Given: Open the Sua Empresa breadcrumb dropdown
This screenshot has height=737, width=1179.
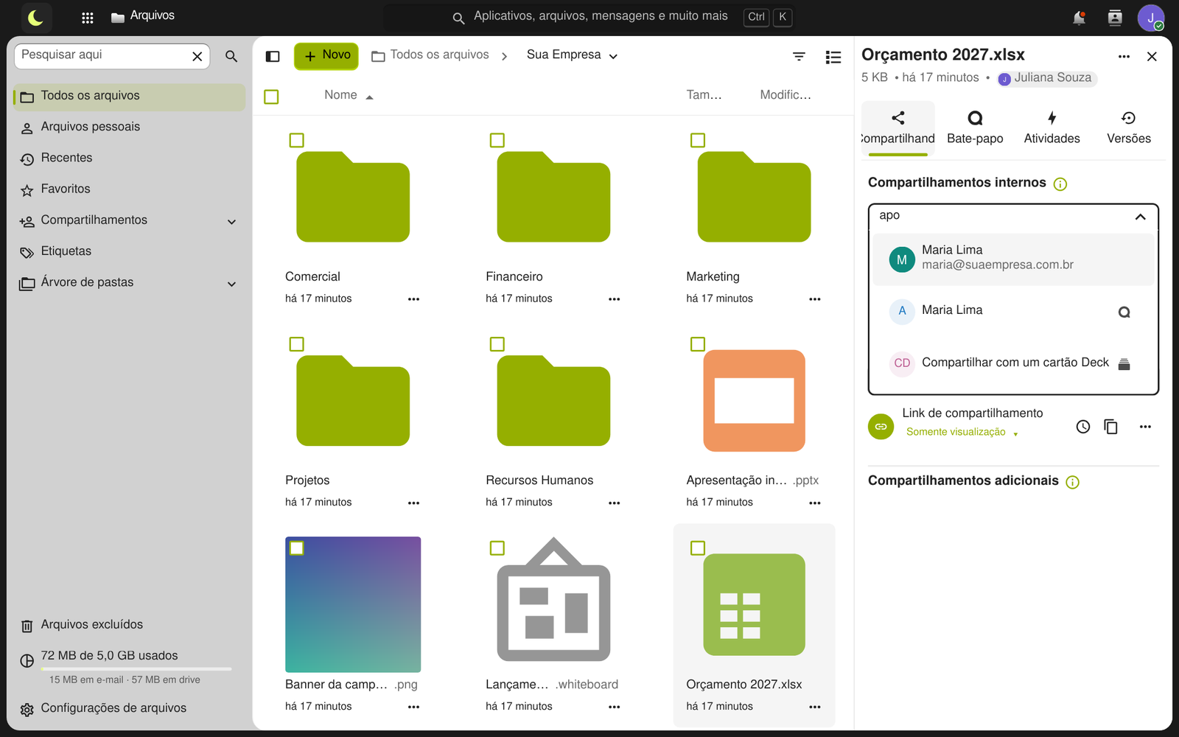Looking at the screenshot, I should click(x=573, y=55).
